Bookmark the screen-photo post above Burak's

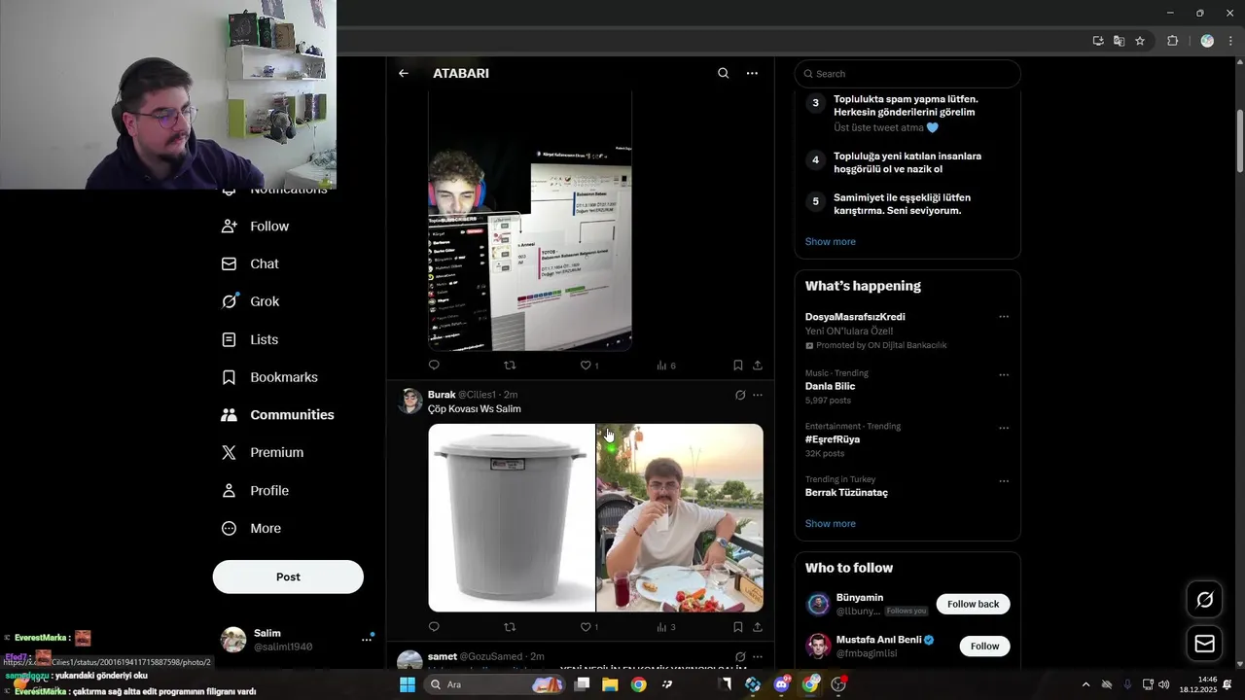pos(737,365)
